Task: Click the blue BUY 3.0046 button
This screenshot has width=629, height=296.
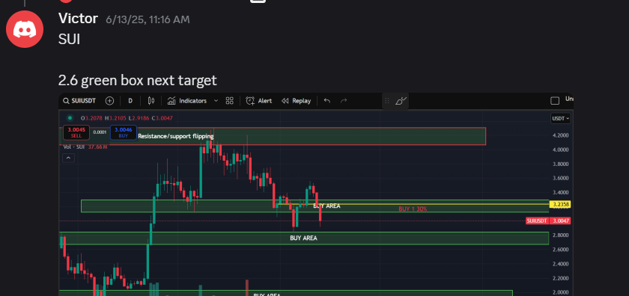Action: [123, 132]
